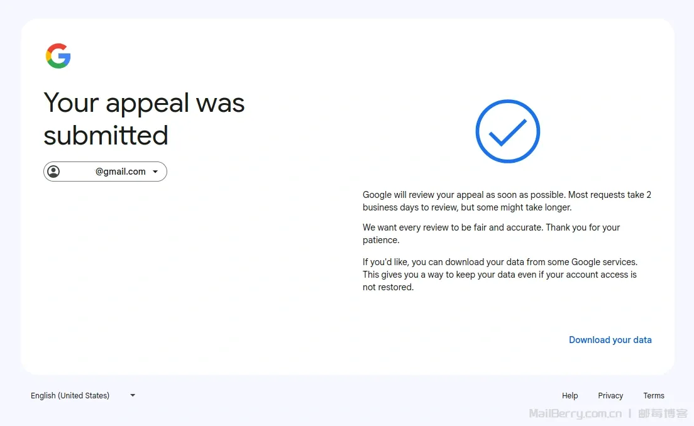This screenshot has height=426, width=694.
Task: Click the @gmail.com account address
Action: pos(120,172)
